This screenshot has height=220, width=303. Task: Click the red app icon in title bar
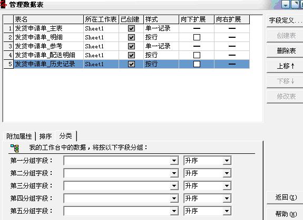pos(3,5)
